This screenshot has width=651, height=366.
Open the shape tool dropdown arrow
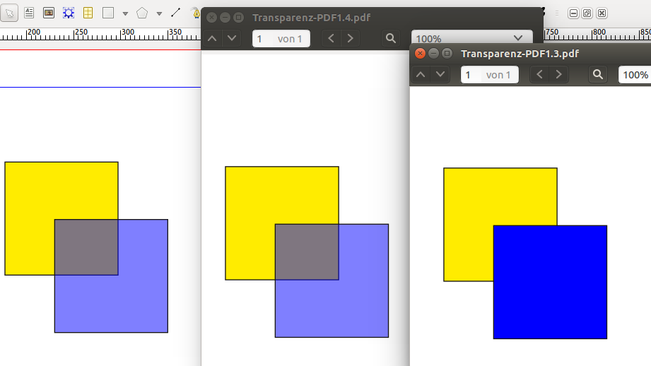[x=125, y=13]
